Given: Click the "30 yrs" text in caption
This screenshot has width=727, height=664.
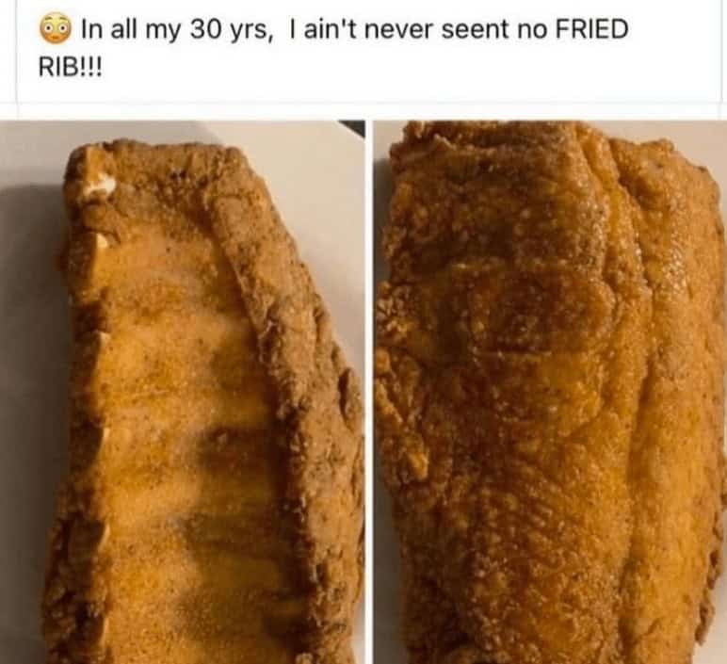Looking at the screenshot, I should (229, 30).
